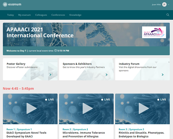The image size is (173, 139).
Task: Open the Room 3 | Symposium 3 link
Action: point(131,129)
